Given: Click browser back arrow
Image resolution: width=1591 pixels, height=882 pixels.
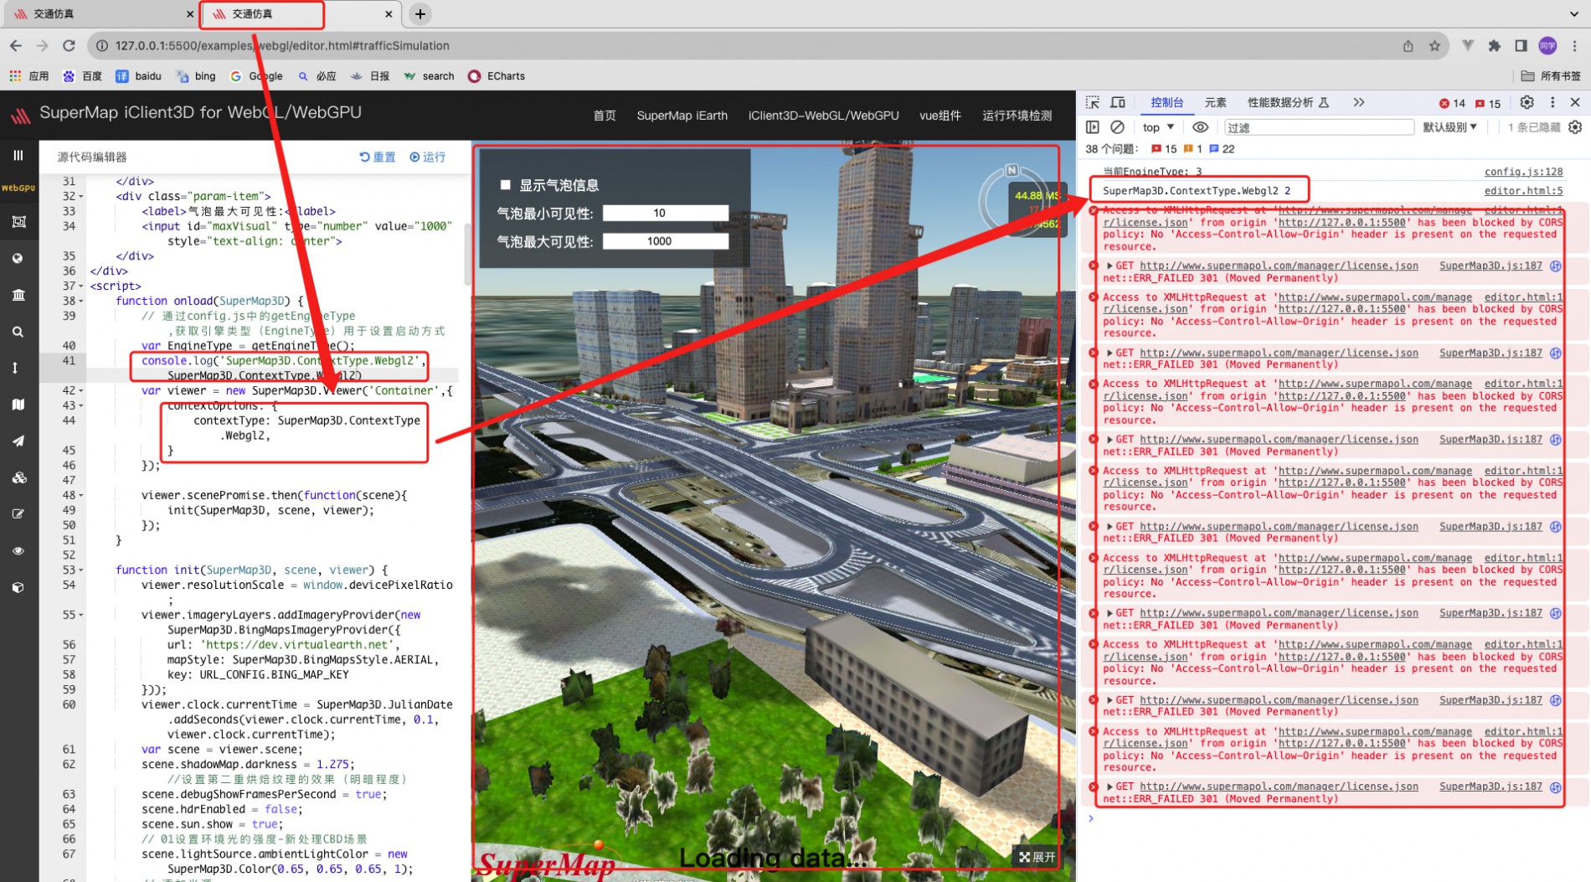Looking at the screenshot, I should pyautogui.click(x=16, y=46).
